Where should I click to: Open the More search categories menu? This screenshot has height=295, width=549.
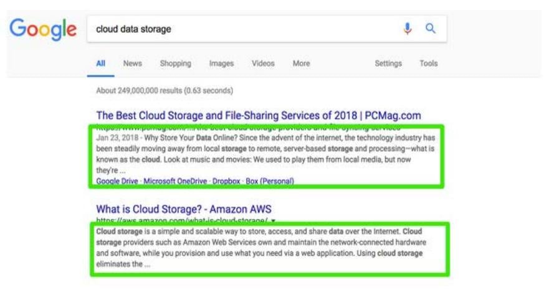(301, 63)
